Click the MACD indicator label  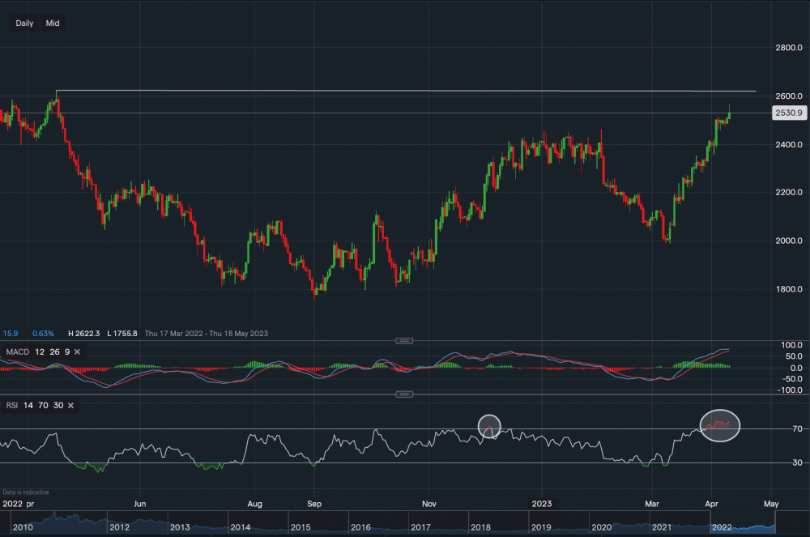18,352
